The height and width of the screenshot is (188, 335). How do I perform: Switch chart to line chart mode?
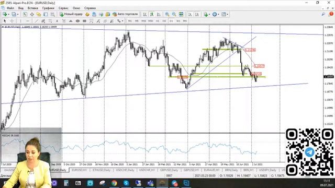point(159,14)
